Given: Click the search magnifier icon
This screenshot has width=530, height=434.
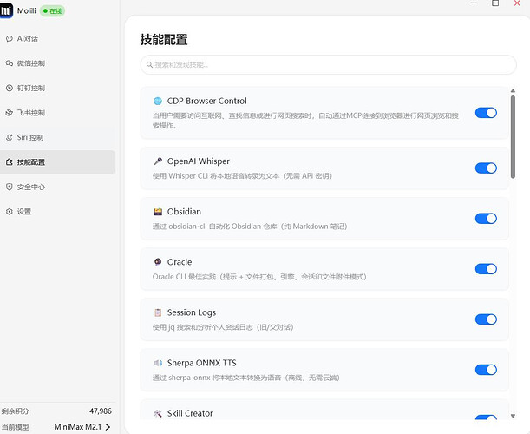Looking at the screenshot, I should tap(149, 64).
